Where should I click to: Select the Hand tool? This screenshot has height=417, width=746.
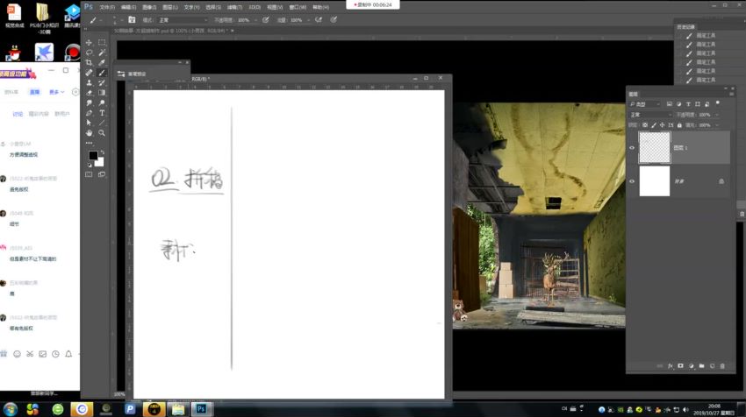point(89,133)
